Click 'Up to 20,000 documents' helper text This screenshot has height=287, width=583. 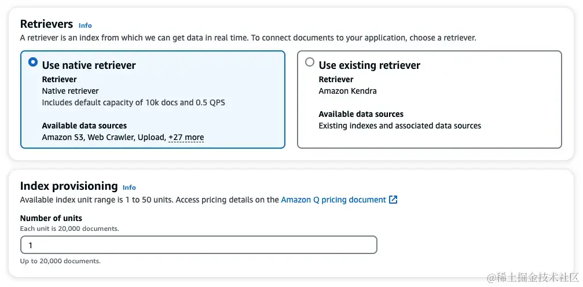click(x=60, y=261)
